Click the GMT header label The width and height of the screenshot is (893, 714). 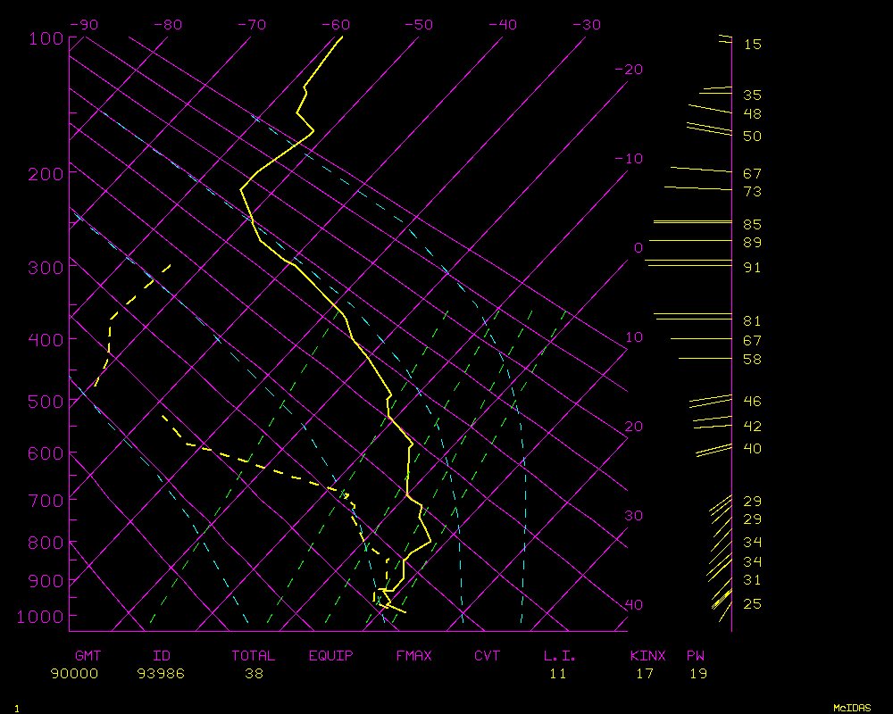pyautogui.click(x=88, y=656)
